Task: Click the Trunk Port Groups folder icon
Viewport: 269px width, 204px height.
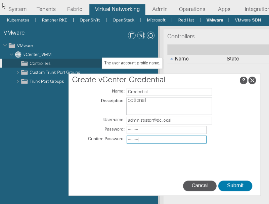Action: click(x=25, y=81)
